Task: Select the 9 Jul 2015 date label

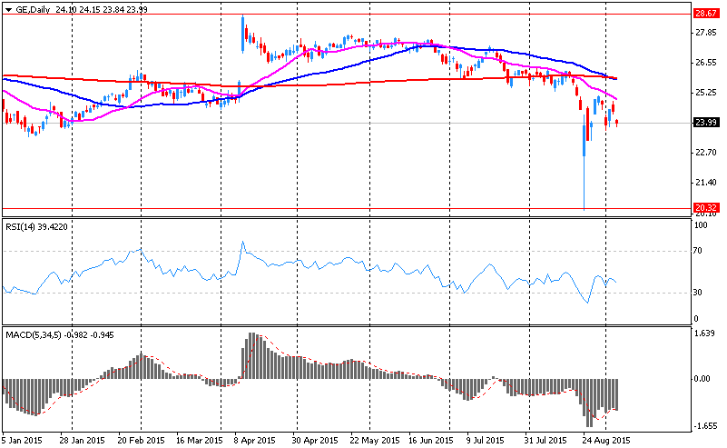Action: [485, 440]
